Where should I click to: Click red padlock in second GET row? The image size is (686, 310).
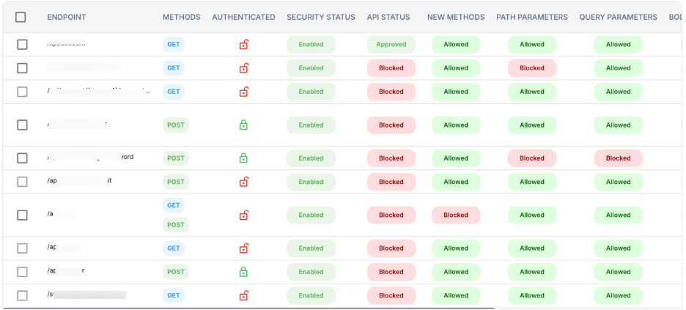(x=243, y=68)
